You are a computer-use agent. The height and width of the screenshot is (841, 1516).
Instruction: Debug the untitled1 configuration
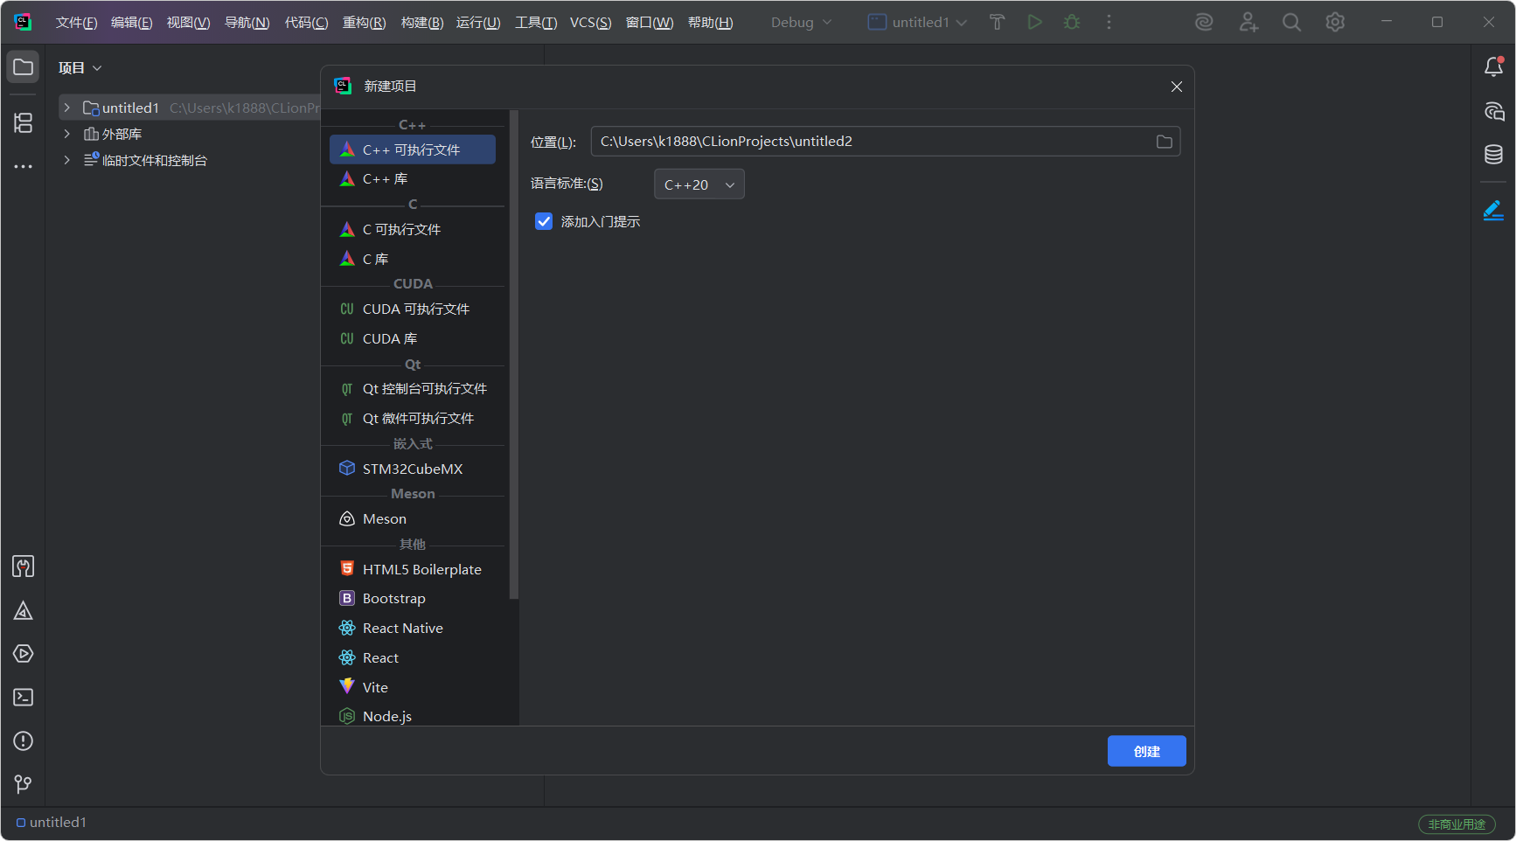(1072, 23)
